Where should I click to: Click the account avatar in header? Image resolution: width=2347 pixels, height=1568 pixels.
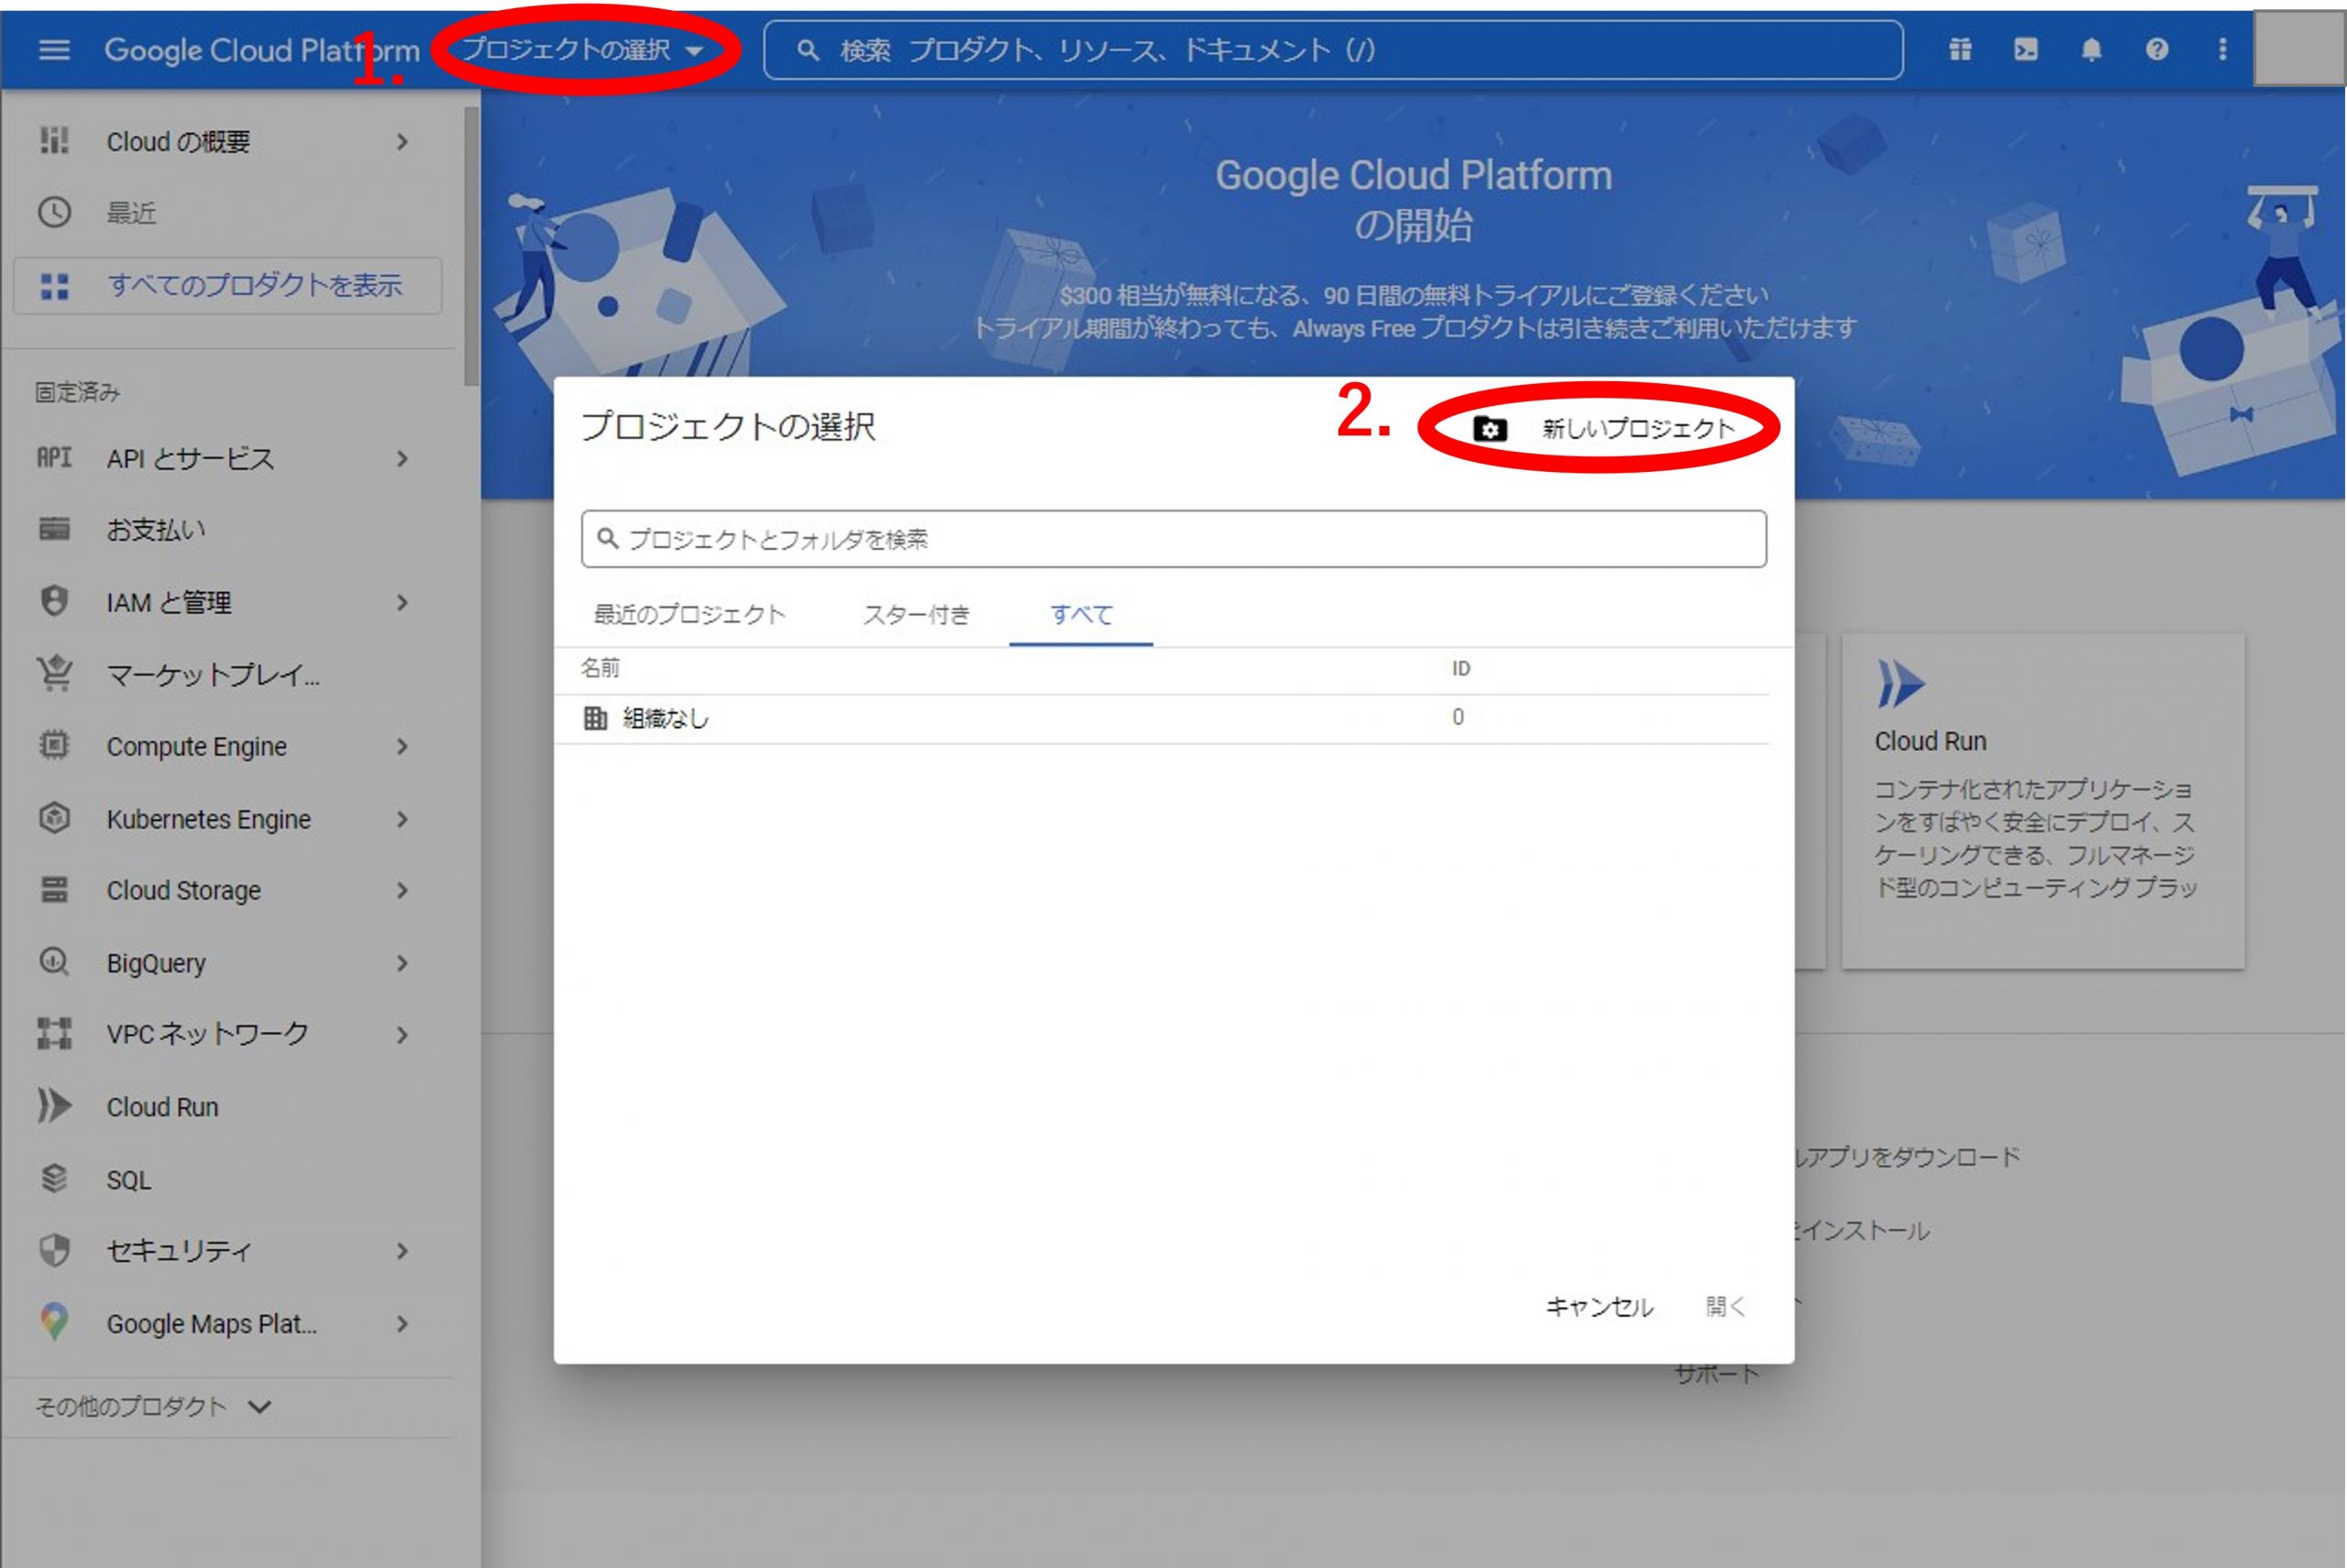pyautogui.click(x=2298, y=48)
